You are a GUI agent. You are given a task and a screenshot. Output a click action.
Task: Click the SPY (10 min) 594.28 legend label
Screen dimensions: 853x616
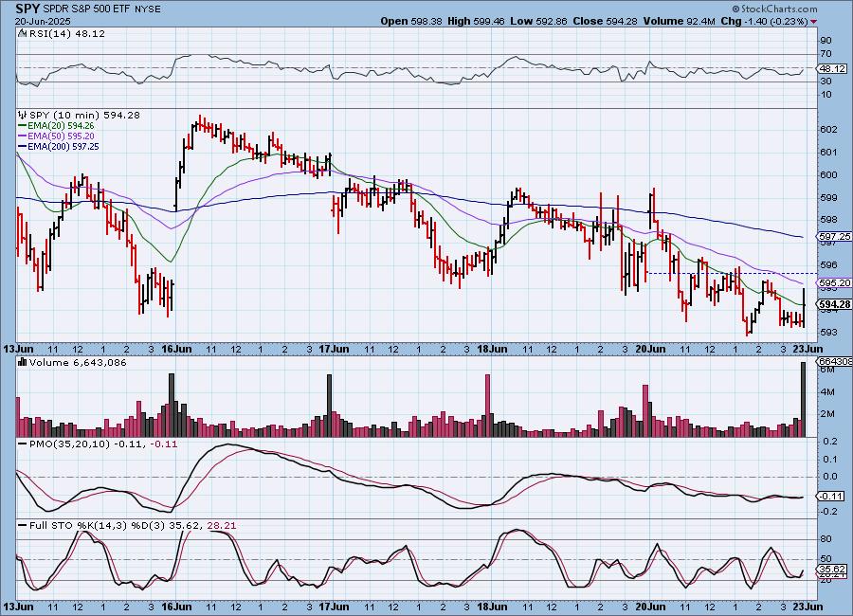85,116
